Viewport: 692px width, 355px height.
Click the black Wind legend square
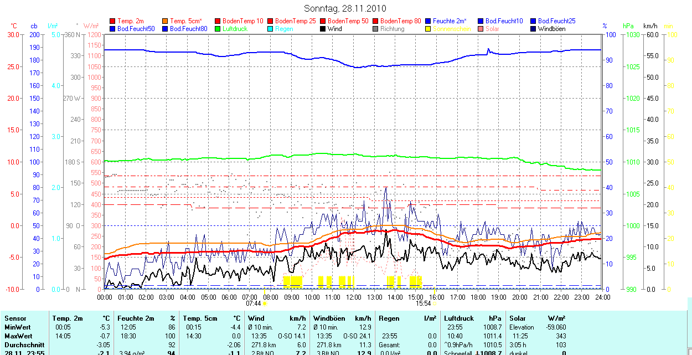323,29
